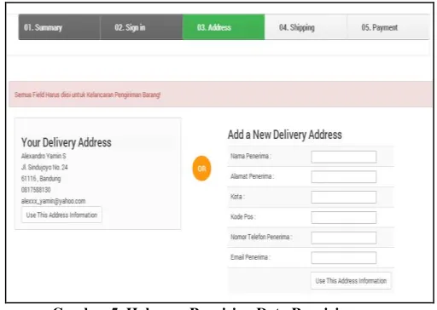Screen dimensions: 437x310
Task: Open the 05. Payment step
Action: (x=388, y=27)
